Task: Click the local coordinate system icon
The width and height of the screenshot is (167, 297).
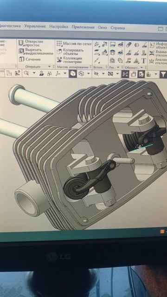Action: tap(97, 45)
